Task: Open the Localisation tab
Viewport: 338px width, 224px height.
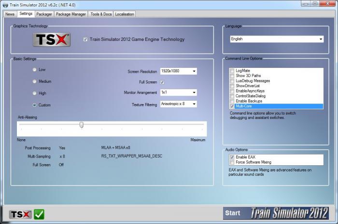Action: (x=125, y=14)
